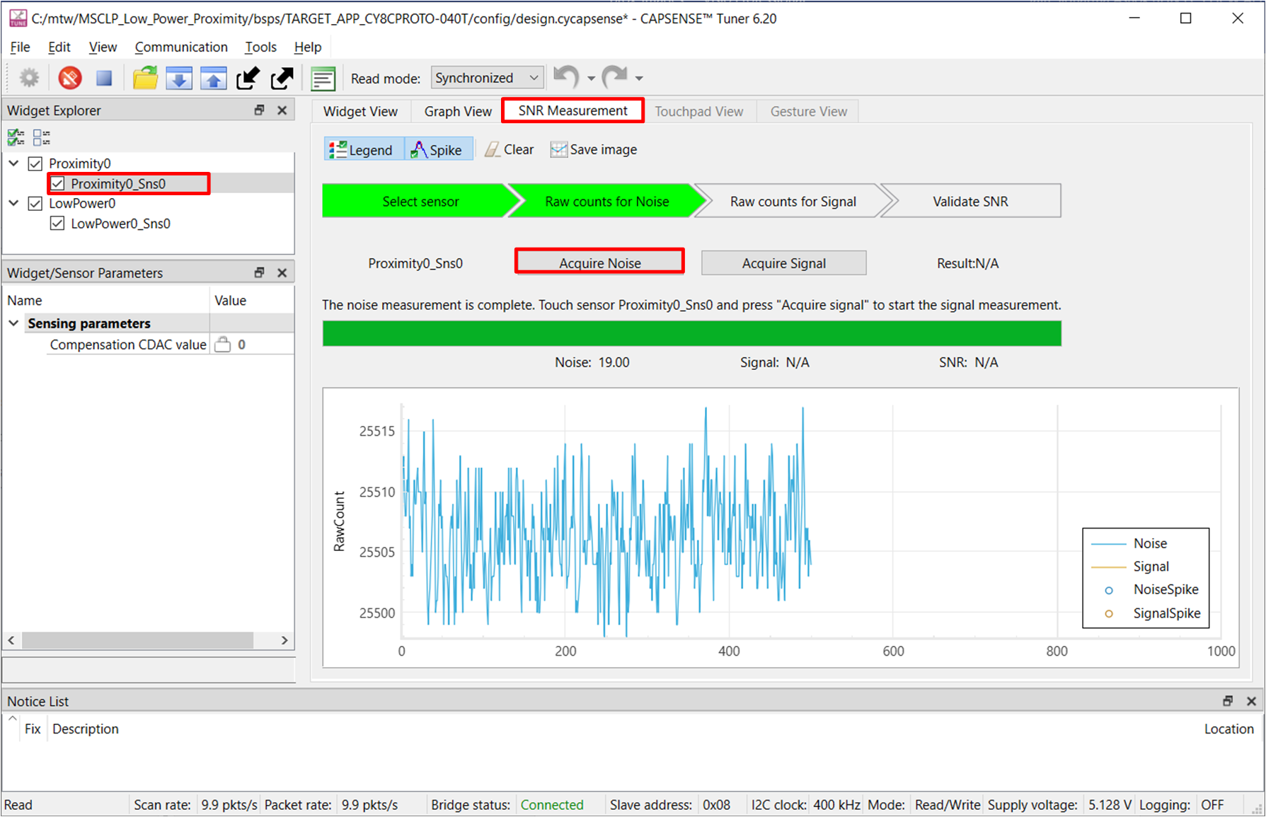Screen dimensions: 1266x817
Task: Float the Notice List panel
Action: [x=1228, y=701]
